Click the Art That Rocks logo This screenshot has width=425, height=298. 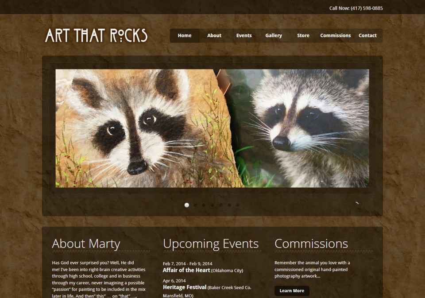(96, 35)
